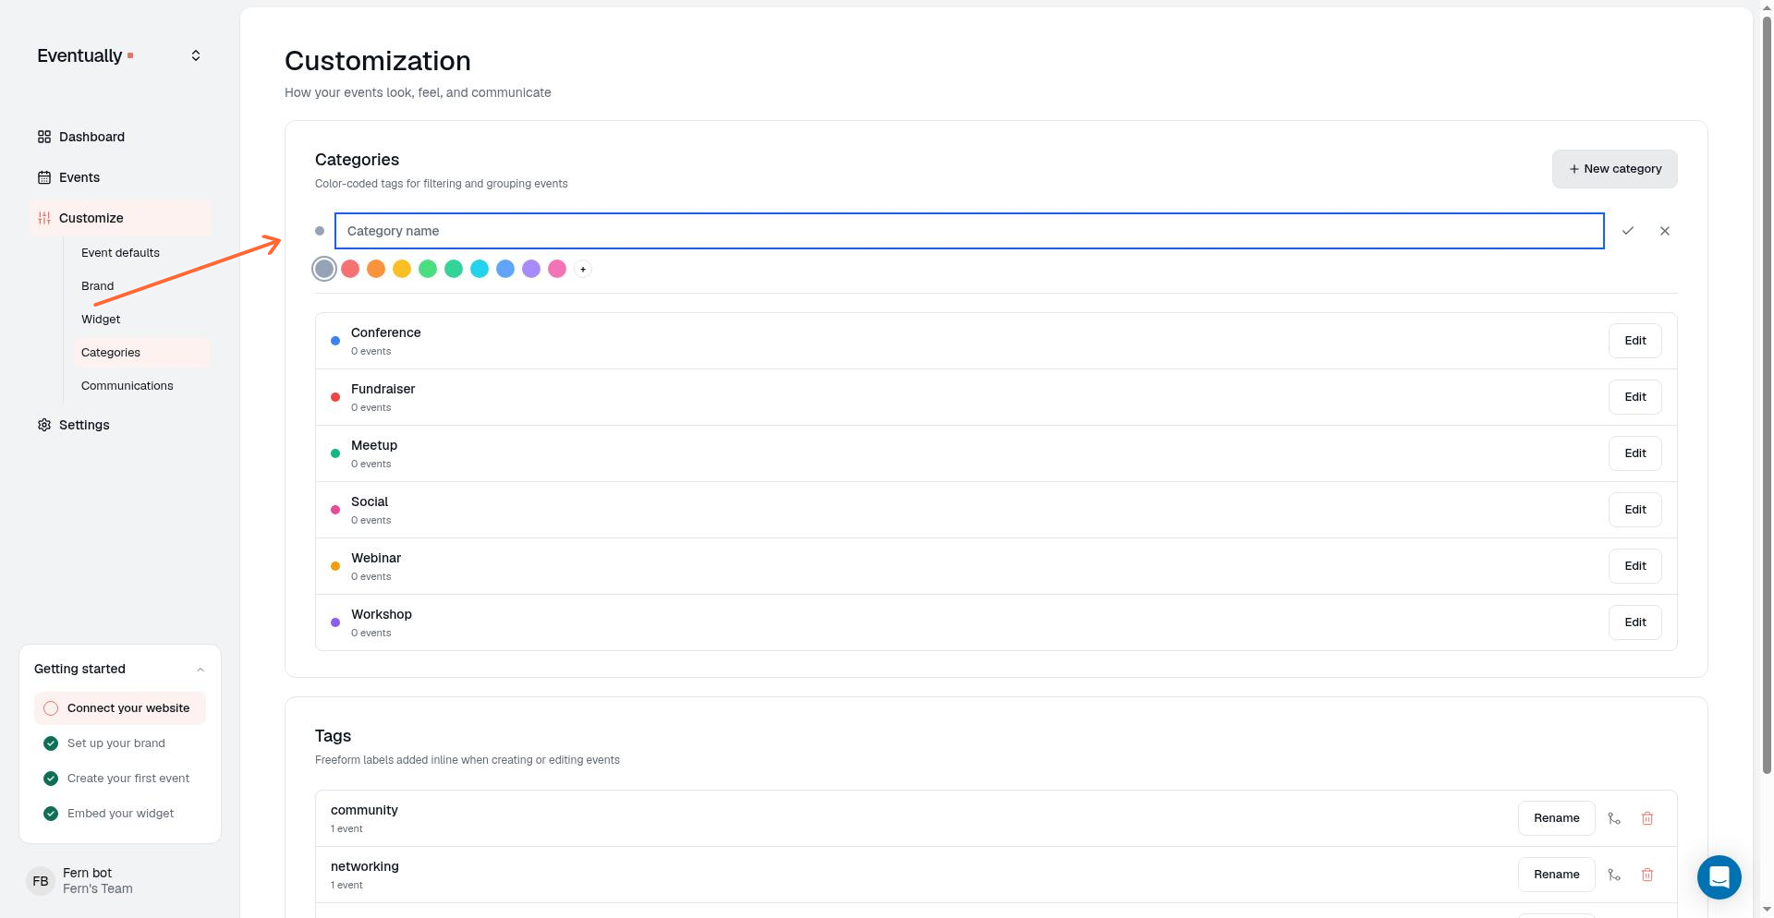
Task: Open the Fern bot account menu
Action: click(x=118, y=881)
